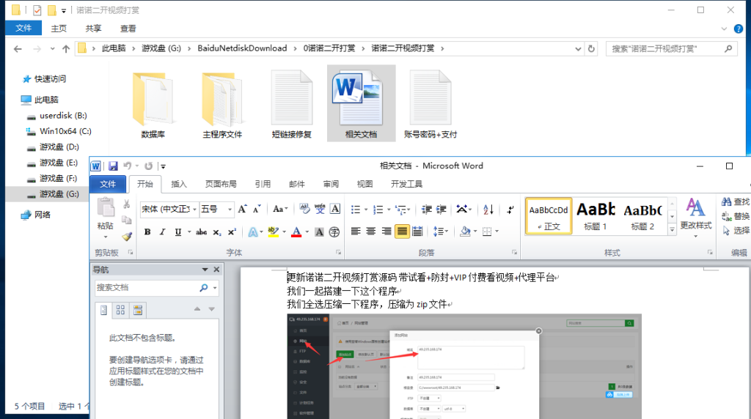Select 游戏盘 (D:) in Explorer sidebar

click(x=59, y=147)
